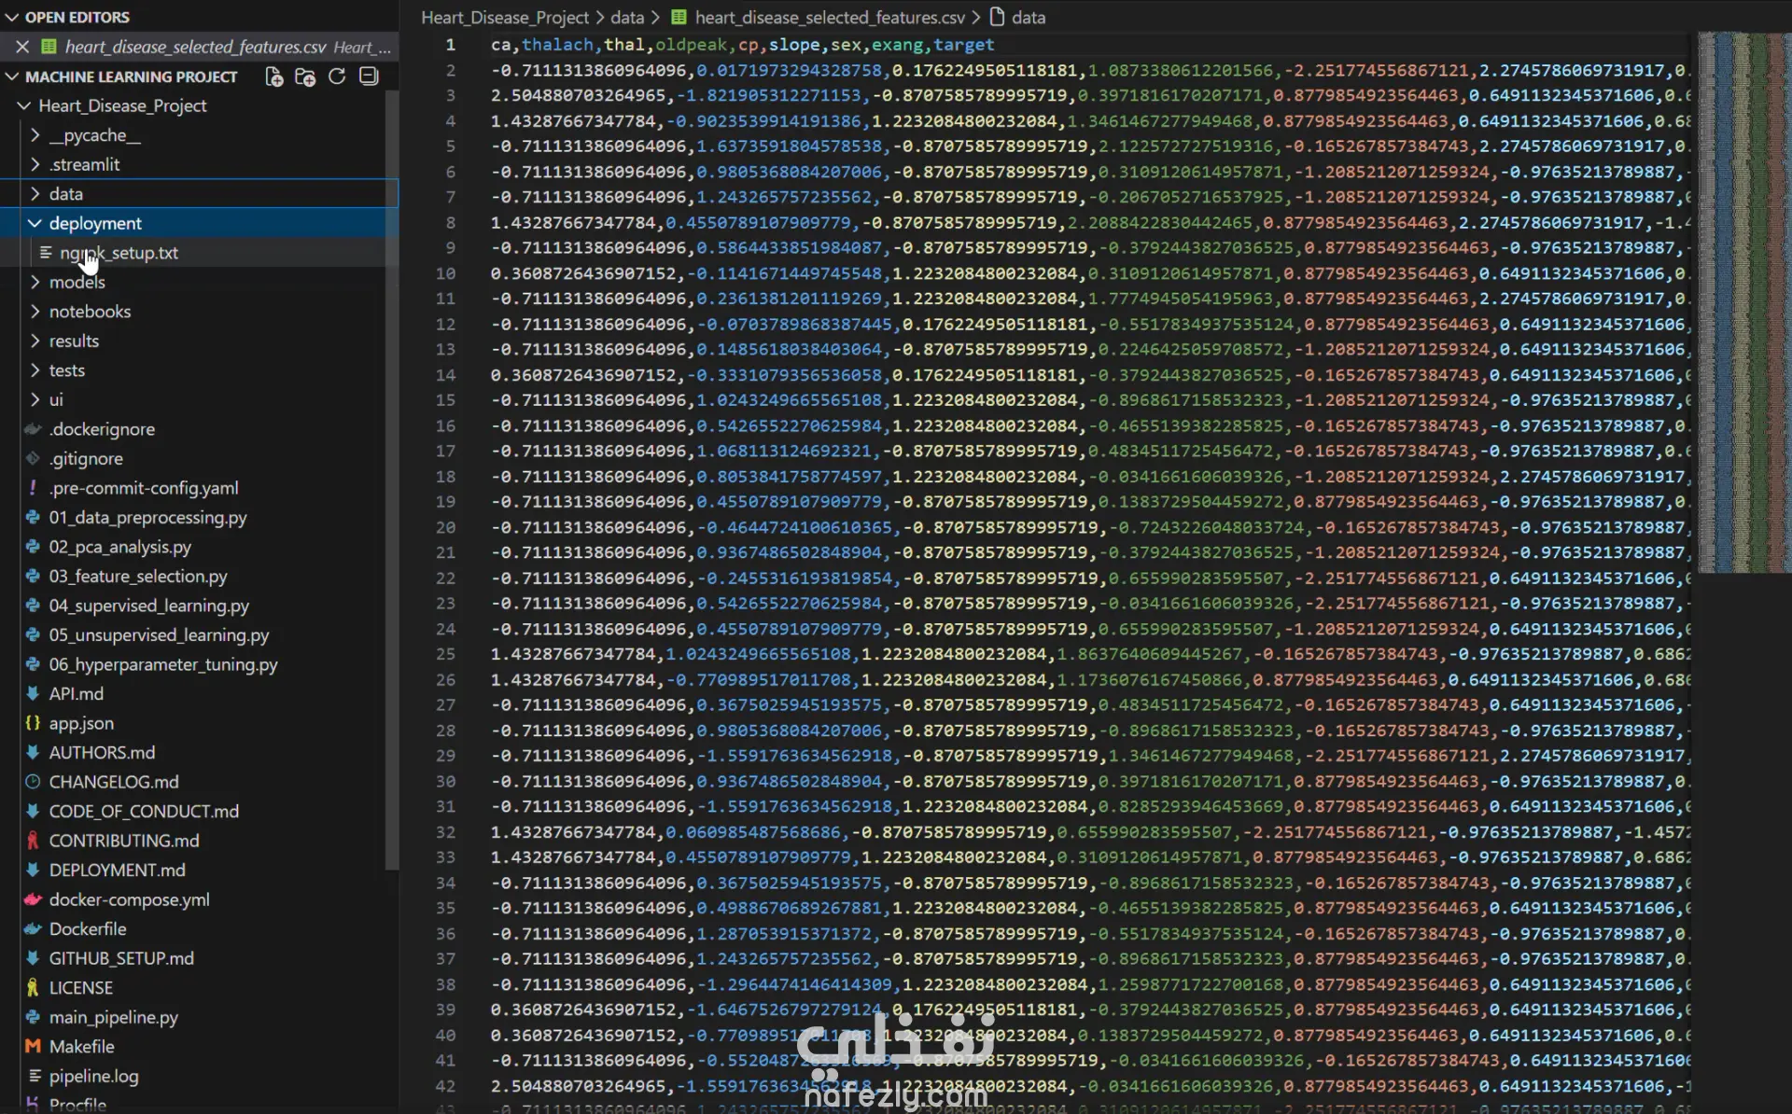1792x1114 pixels.
Task: Click Heart_Disease_Project in the breadcrumb
Action: click(x=504, y=17)
